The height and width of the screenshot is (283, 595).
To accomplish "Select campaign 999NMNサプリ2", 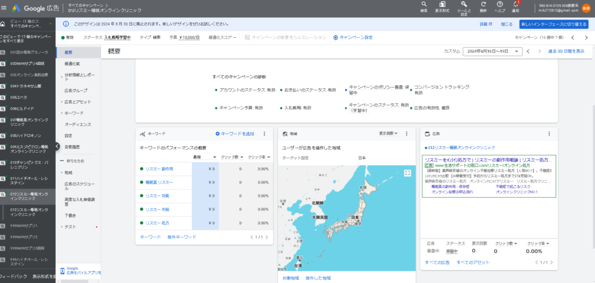I will (x=24, y=237).
